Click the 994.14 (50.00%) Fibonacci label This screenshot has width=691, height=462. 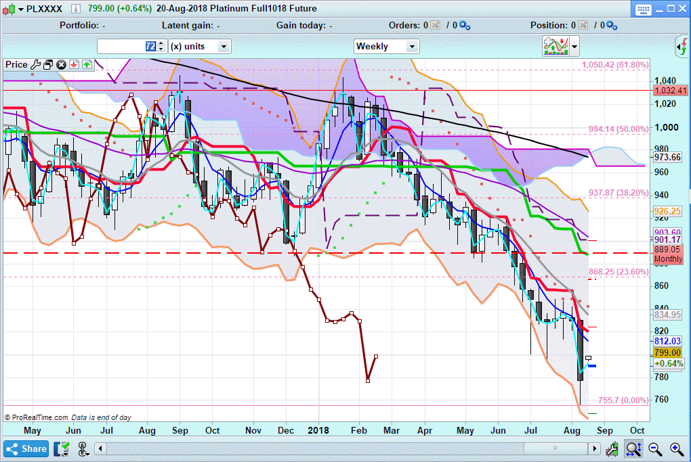[x=619, y=129]
